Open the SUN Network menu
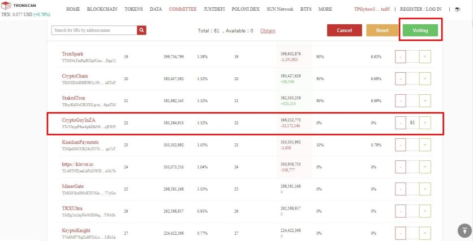The width and height of the screenshot is (473, 241). pyautogui.click(x=280, y=10)
